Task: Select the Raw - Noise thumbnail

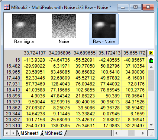Action: 104,29
